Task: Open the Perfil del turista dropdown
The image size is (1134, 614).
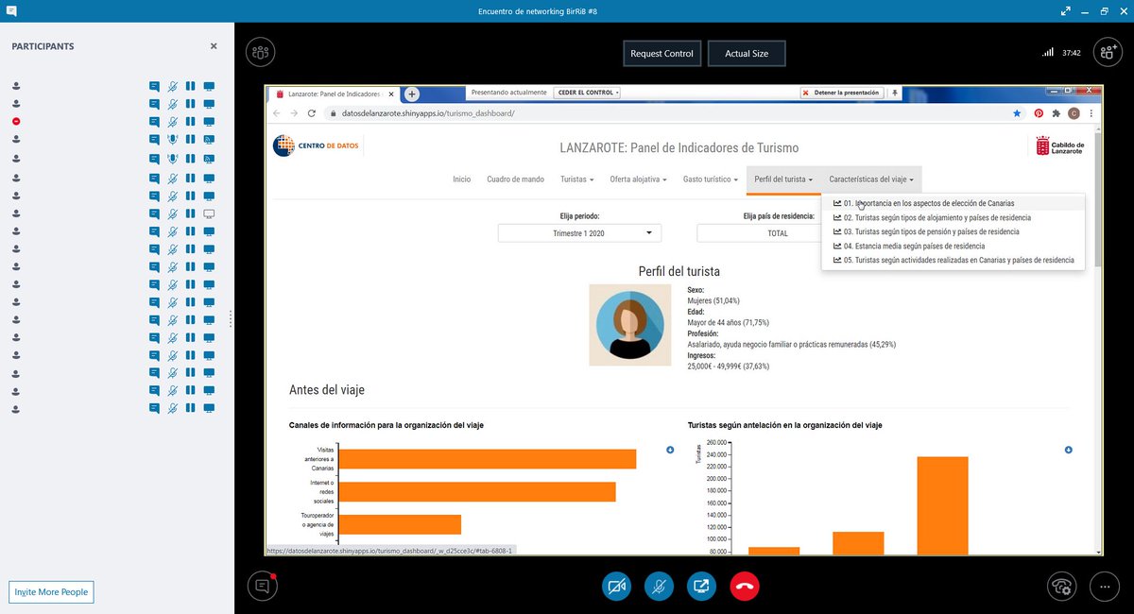Action: 783,179
